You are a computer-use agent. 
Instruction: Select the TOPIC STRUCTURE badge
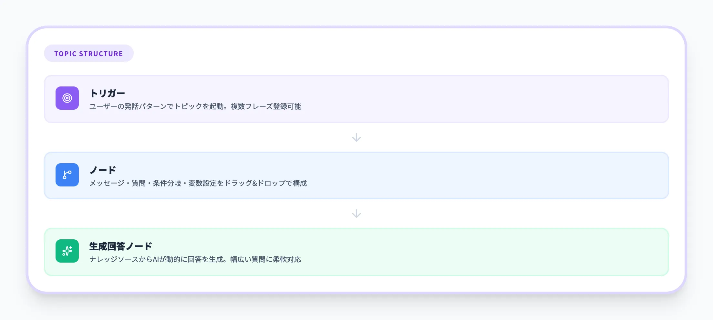[x=89, y=53]
